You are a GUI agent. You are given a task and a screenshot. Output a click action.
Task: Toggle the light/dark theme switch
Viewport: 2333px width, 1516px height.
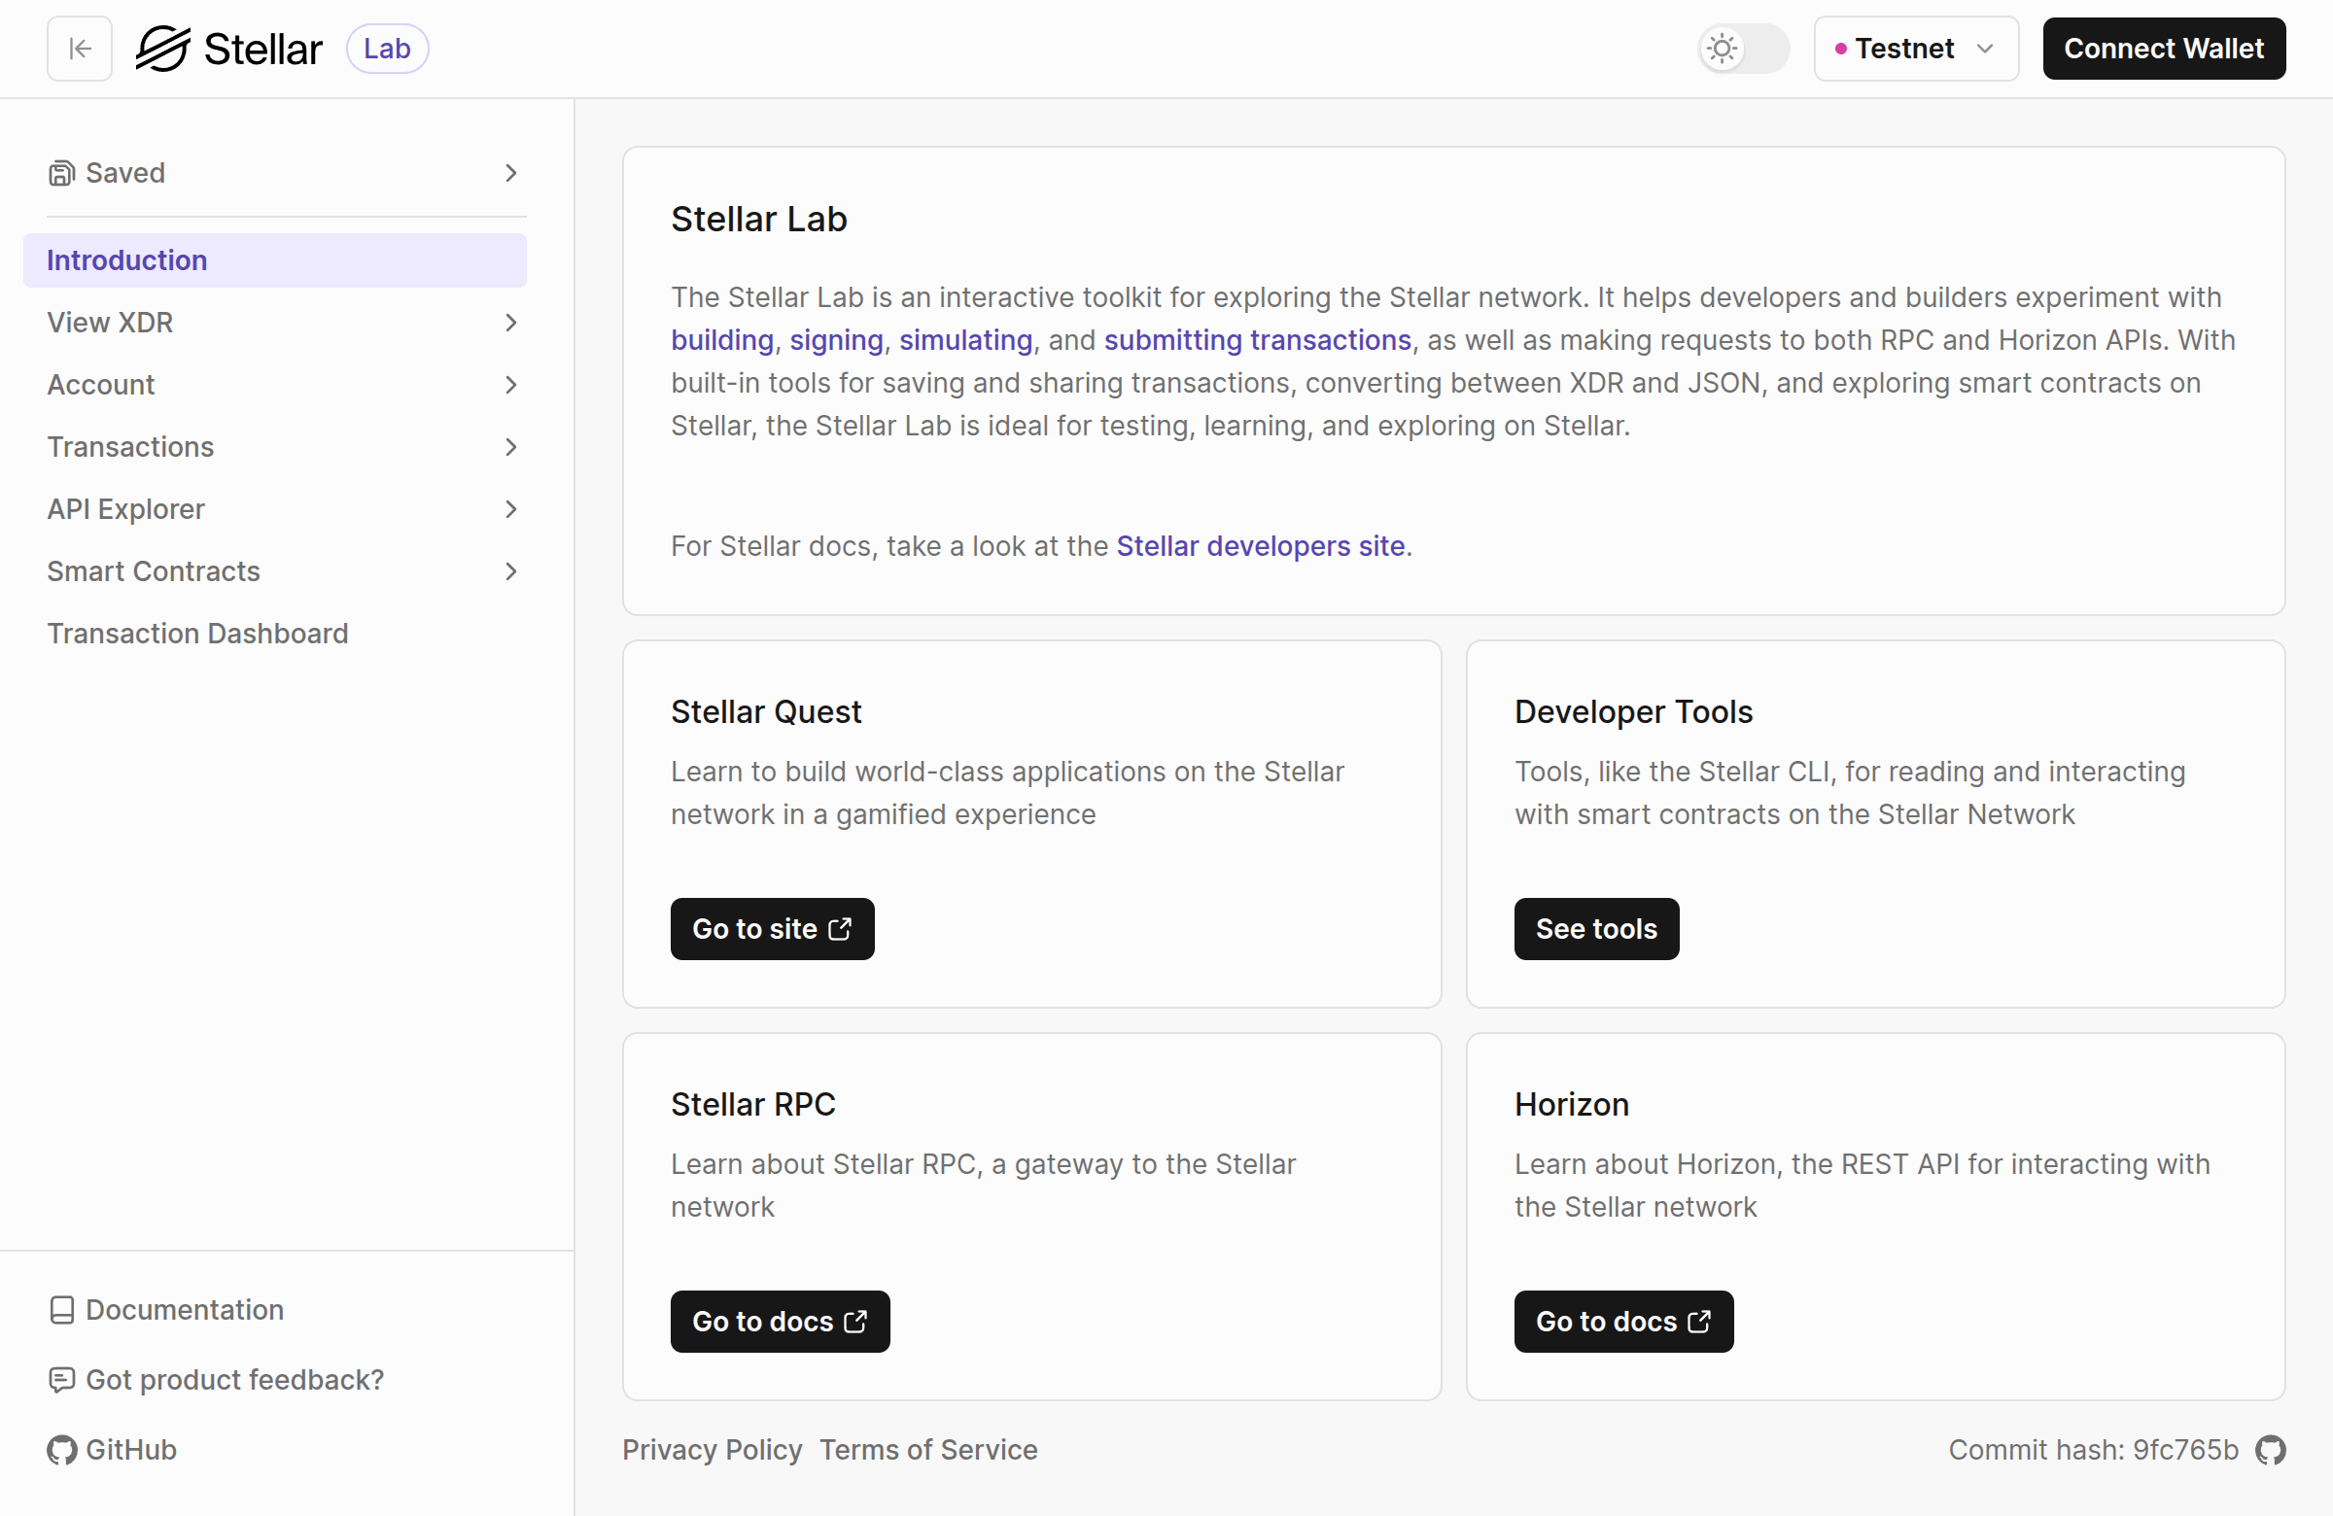(1742, 48)
